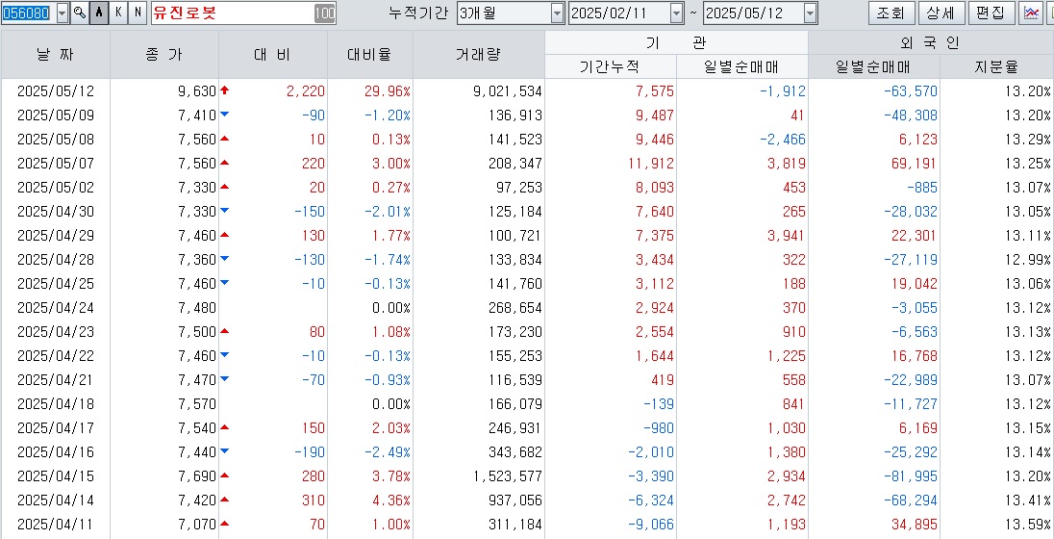Select the 2025/04/30 date cell
The width and height of the screenshot is (1054, 539).
56,212
